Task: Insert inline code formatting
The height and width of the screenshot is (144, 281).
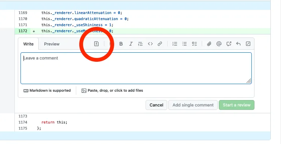Action: tap(150, 44)
